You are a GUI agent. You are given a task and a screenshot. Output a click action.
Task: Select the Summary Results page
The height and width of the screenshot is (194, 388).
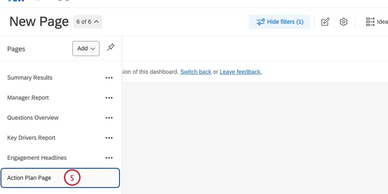coord(30,78)
